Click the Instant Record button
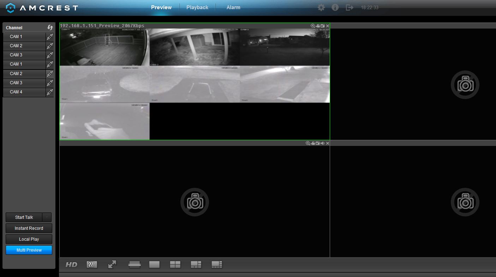The height and width of the screenshot is (277, 496). 29,228
